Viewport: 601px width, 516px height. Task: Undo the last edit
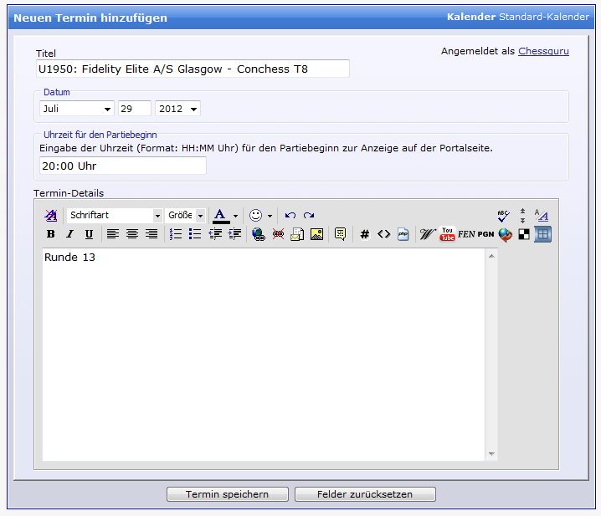[x=290, y=215]
